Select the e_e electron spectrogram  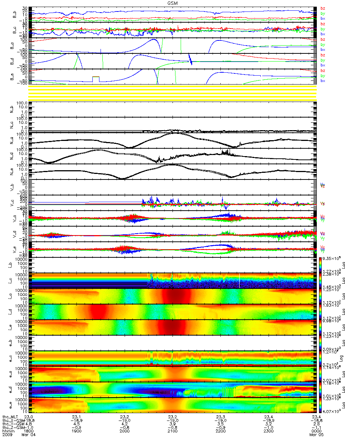coord(173,405)
